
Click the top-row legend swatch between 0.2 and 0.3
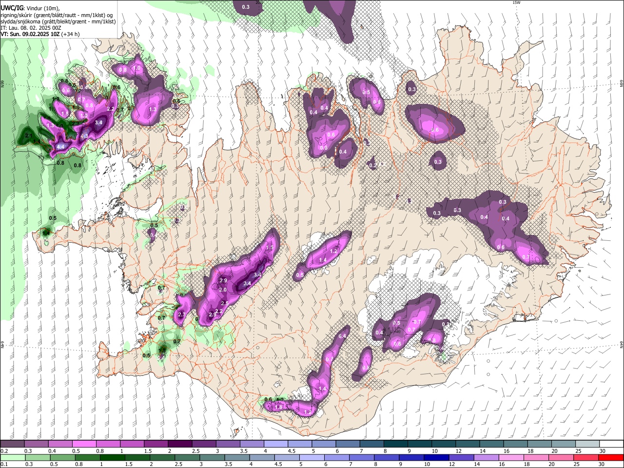coord(12,444)
